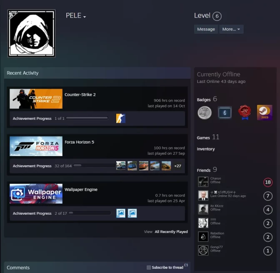Click the level 4 circle beside itz.KKzzz

[x=268, y=210]
